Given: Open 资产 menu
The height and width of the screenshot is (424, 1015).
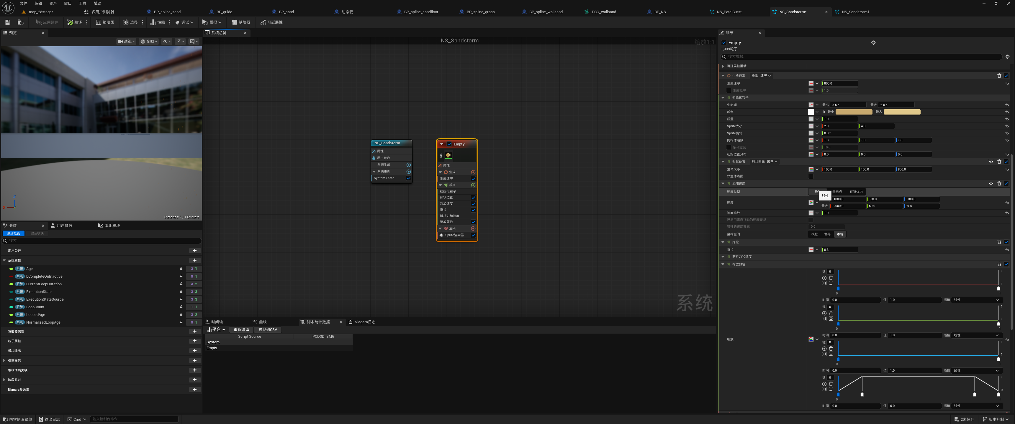Looking at the screenshot, I should (53, 3).
